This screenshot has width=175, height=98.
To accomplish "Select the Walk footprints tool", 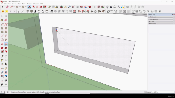I will coord(2,85).
